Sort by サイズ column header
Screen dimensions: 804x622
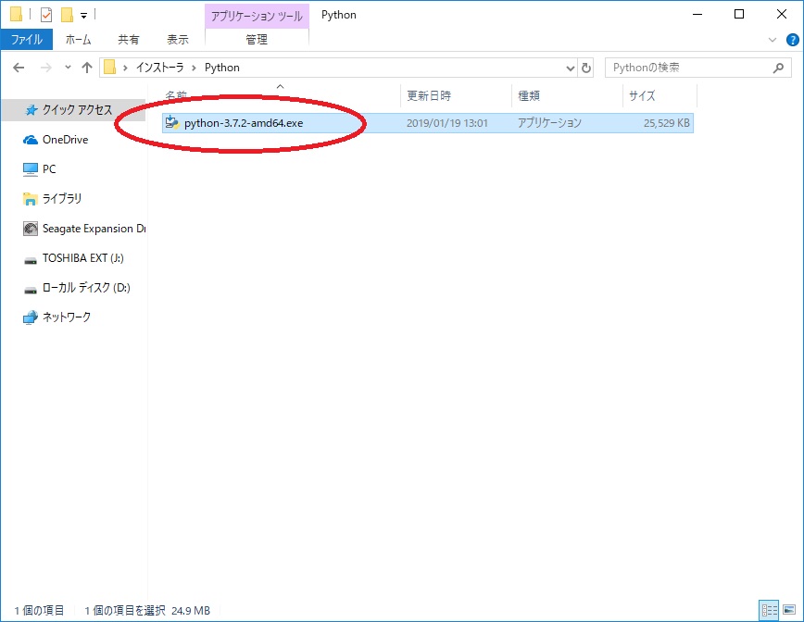(642, 96)
